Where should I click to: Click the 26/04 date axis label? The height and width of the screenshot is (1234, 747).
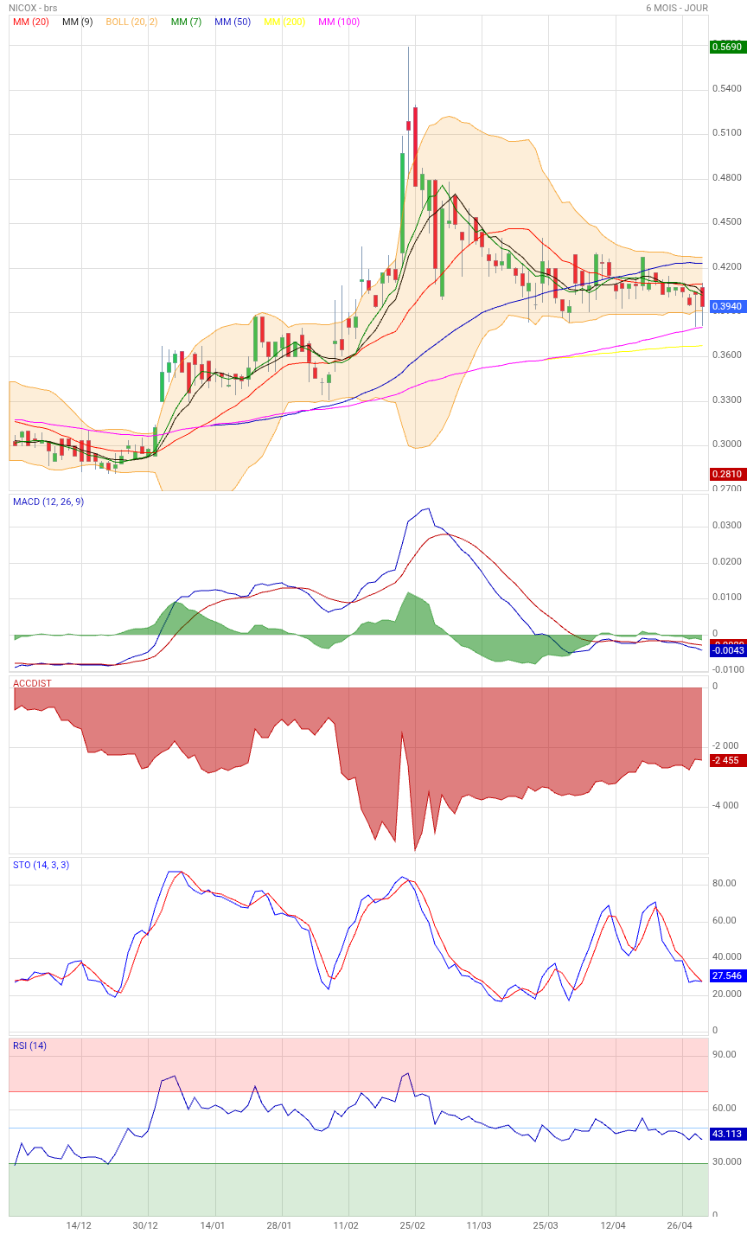tap(680, 1225)
